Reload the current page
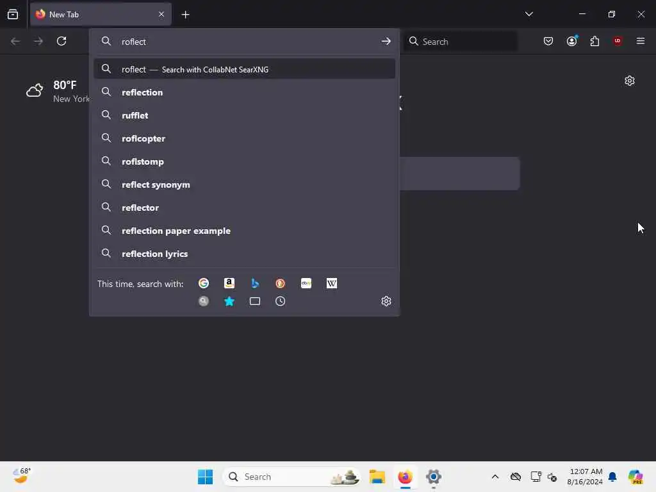This screenshot has height=492, width=656. click(61, 41)
